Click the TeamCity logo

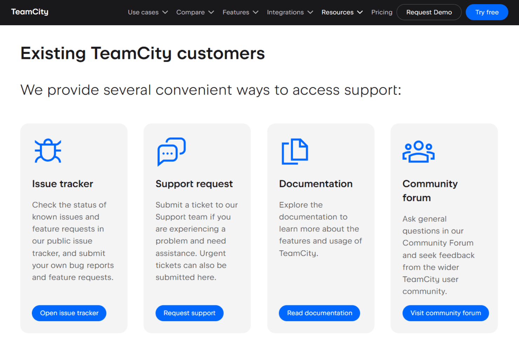tap(30, 12)
